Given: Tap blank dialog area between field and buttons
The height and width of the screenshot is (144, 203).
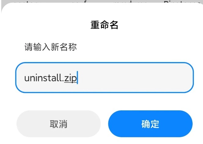Looking at the screenshot, I should click(104, 102).
